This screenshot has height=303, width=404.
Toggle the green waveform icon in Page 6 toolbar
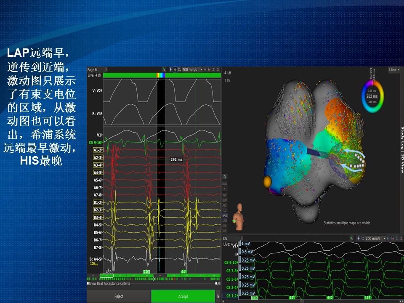click(175, 69)
